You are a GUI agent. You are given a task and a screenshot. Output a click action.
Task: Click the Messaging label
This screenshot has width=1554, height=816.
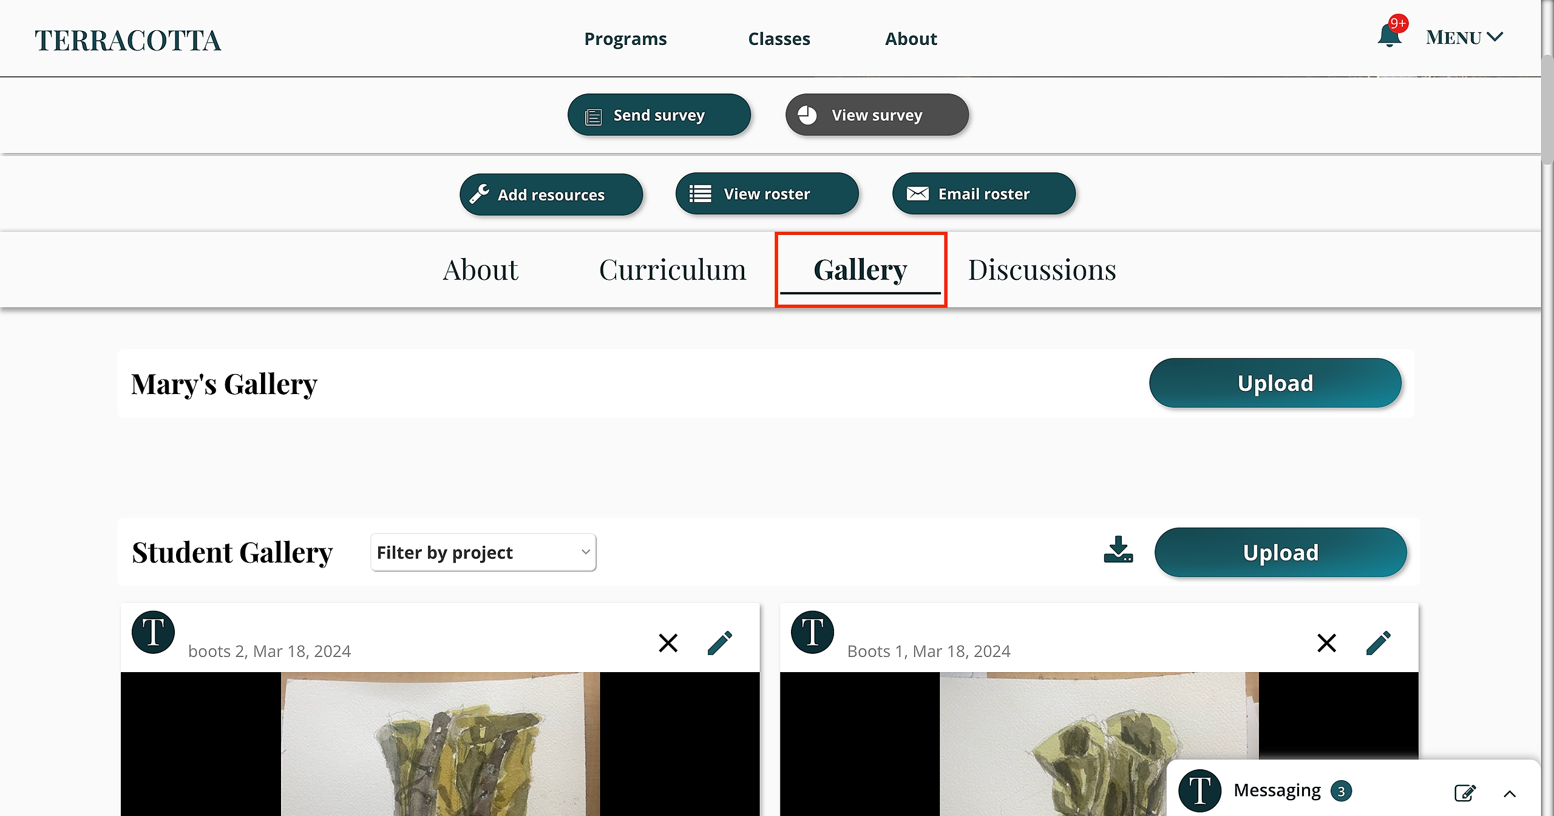[x=1277, y=790]
